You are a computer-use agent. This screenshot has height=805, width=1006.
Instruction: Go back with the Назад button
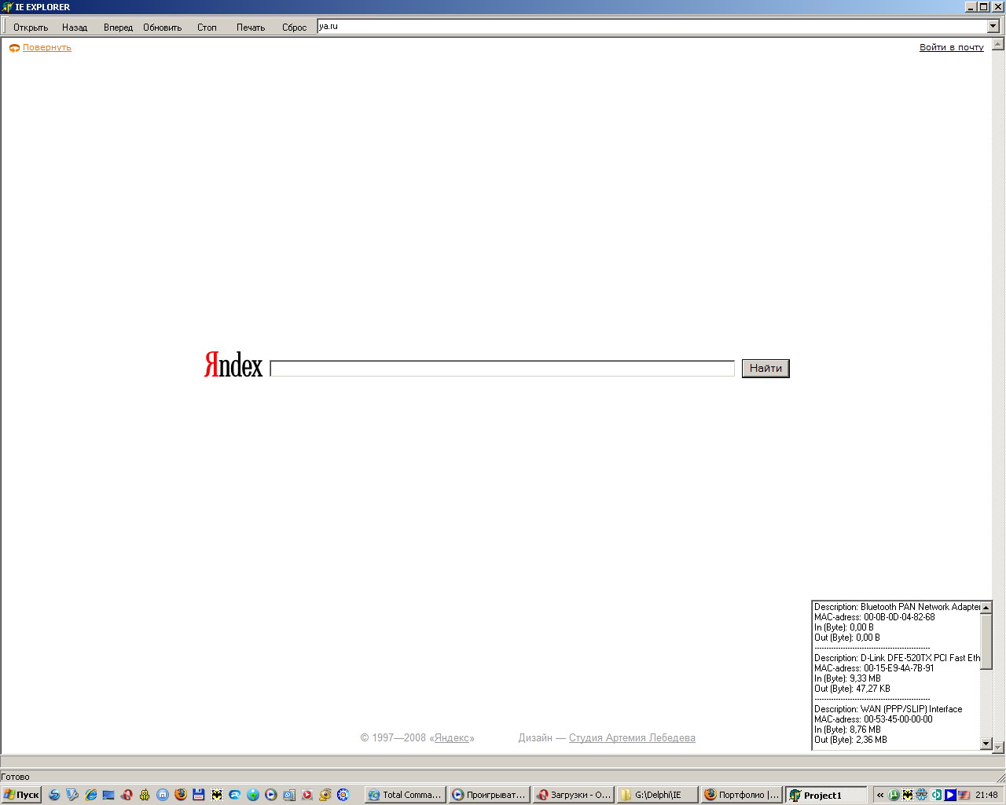[75, 27]
